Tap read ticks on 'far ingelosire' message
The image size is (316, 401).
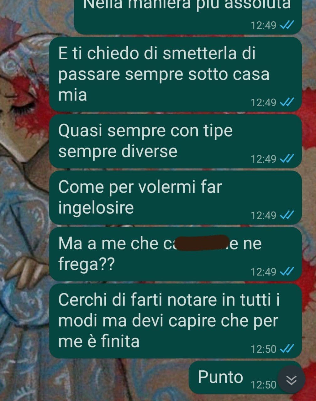(287, 215)
